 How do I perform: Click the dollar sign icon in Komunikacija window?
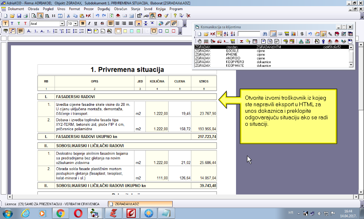302,34
